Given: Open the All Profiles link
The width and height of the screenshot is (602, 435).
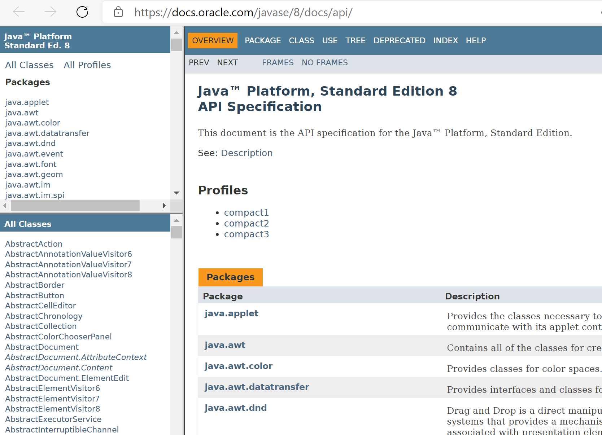Looking at the screenshot, I should [87, 65].
